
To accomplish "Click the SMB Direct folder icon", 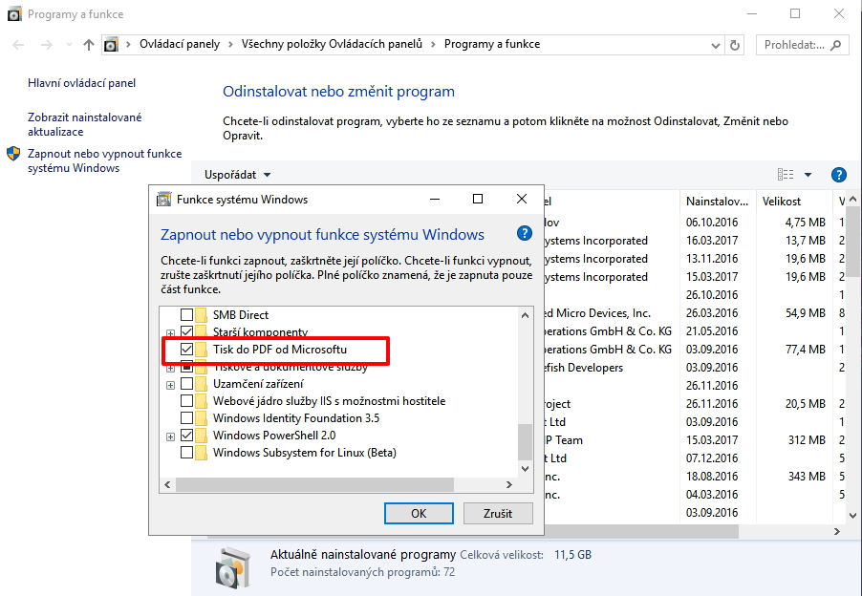I will 202,315.
